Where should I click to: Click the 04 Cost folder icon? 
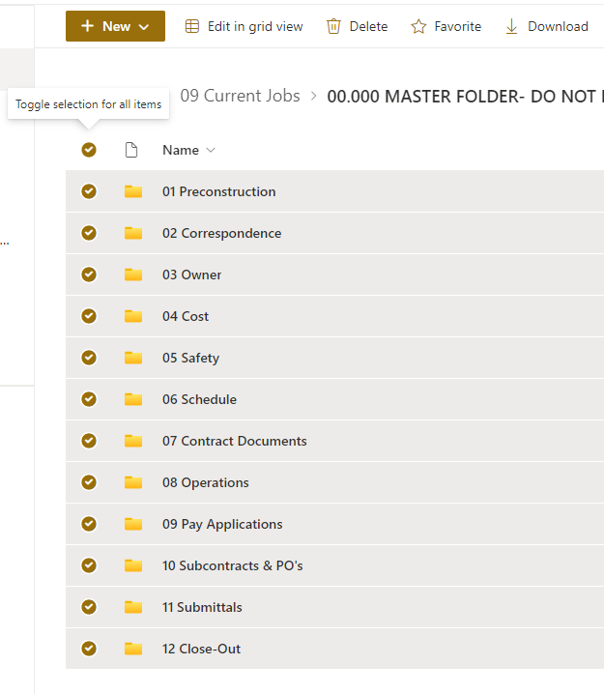[x=133, y=316]
